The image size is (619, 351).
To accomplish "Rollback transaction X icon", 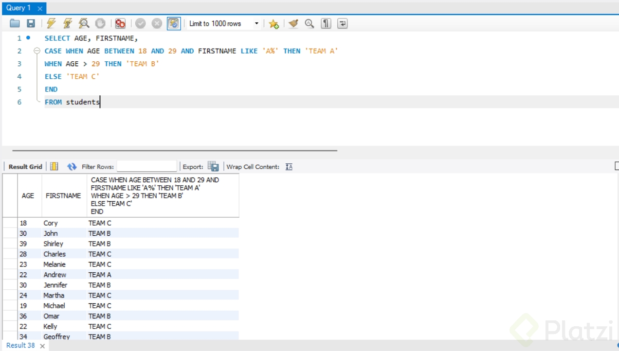I will 157,23.
